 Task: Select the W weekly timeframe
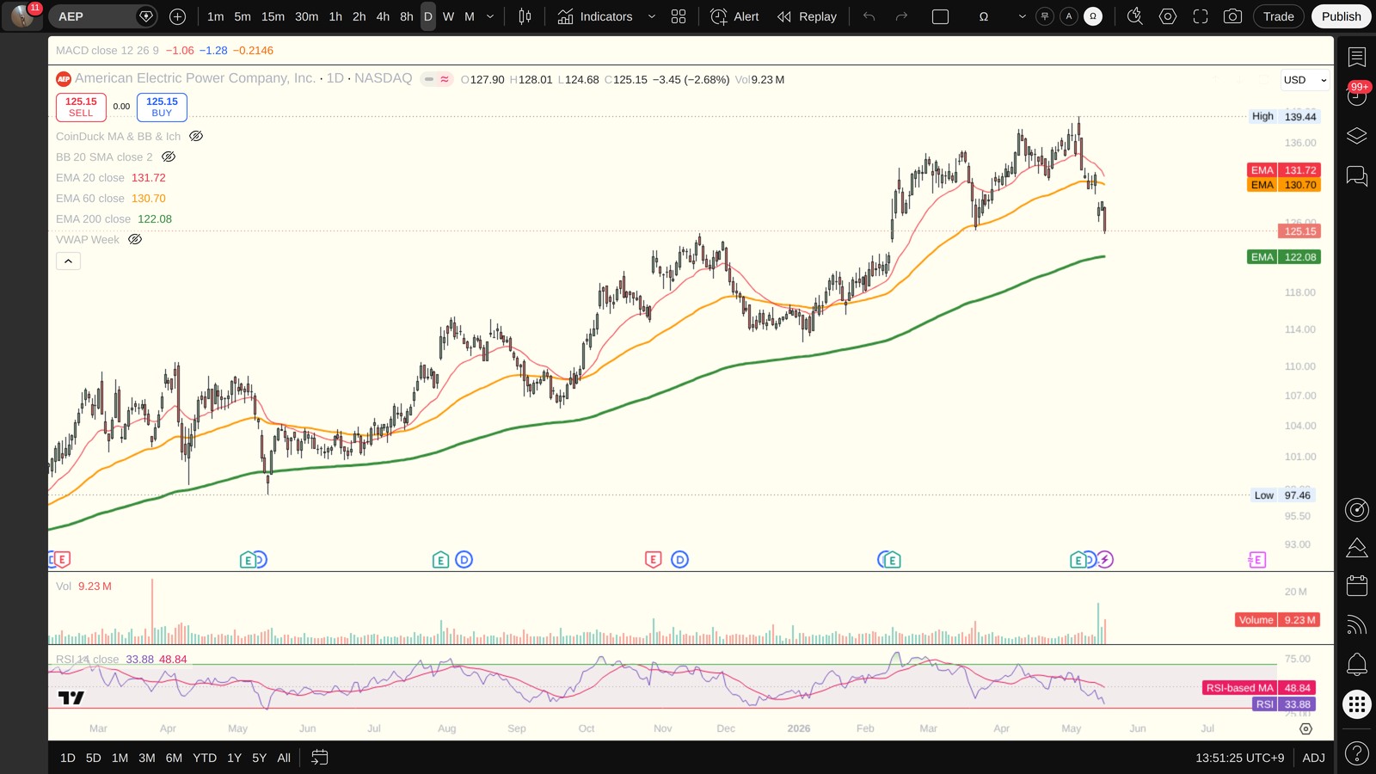click(448, 16)
